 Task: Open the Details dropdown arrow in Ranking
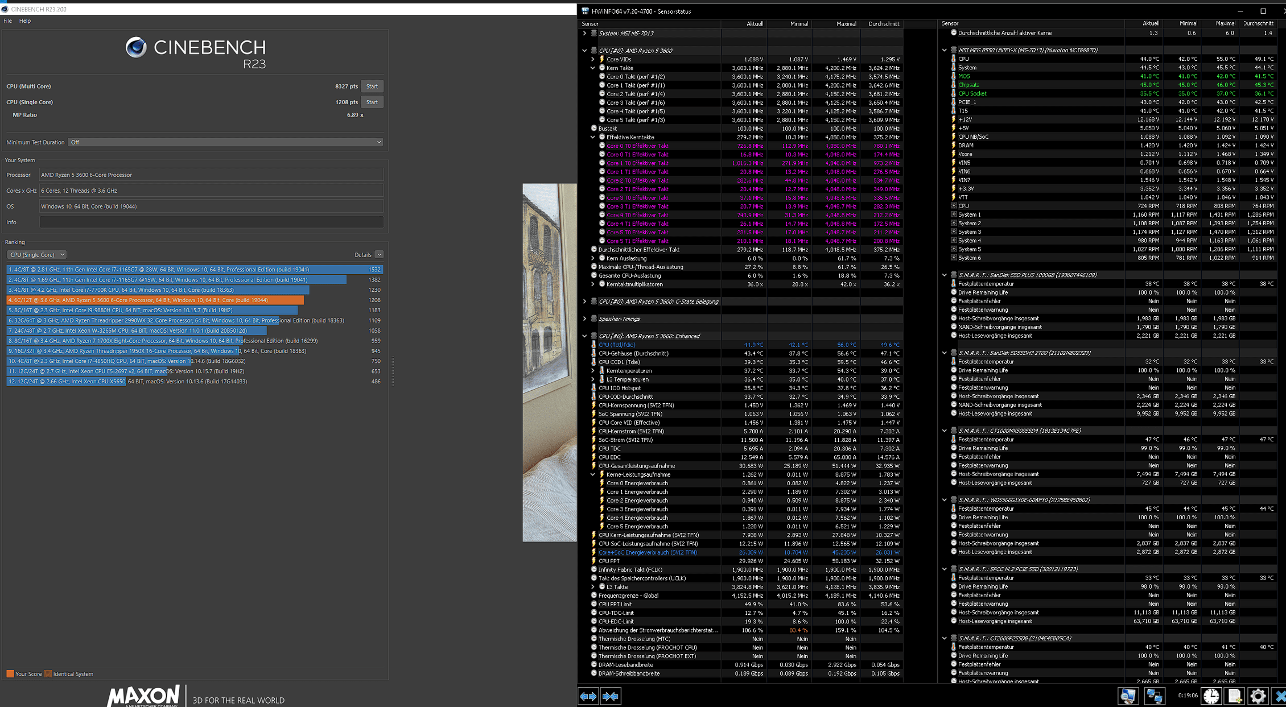[379, 255]
